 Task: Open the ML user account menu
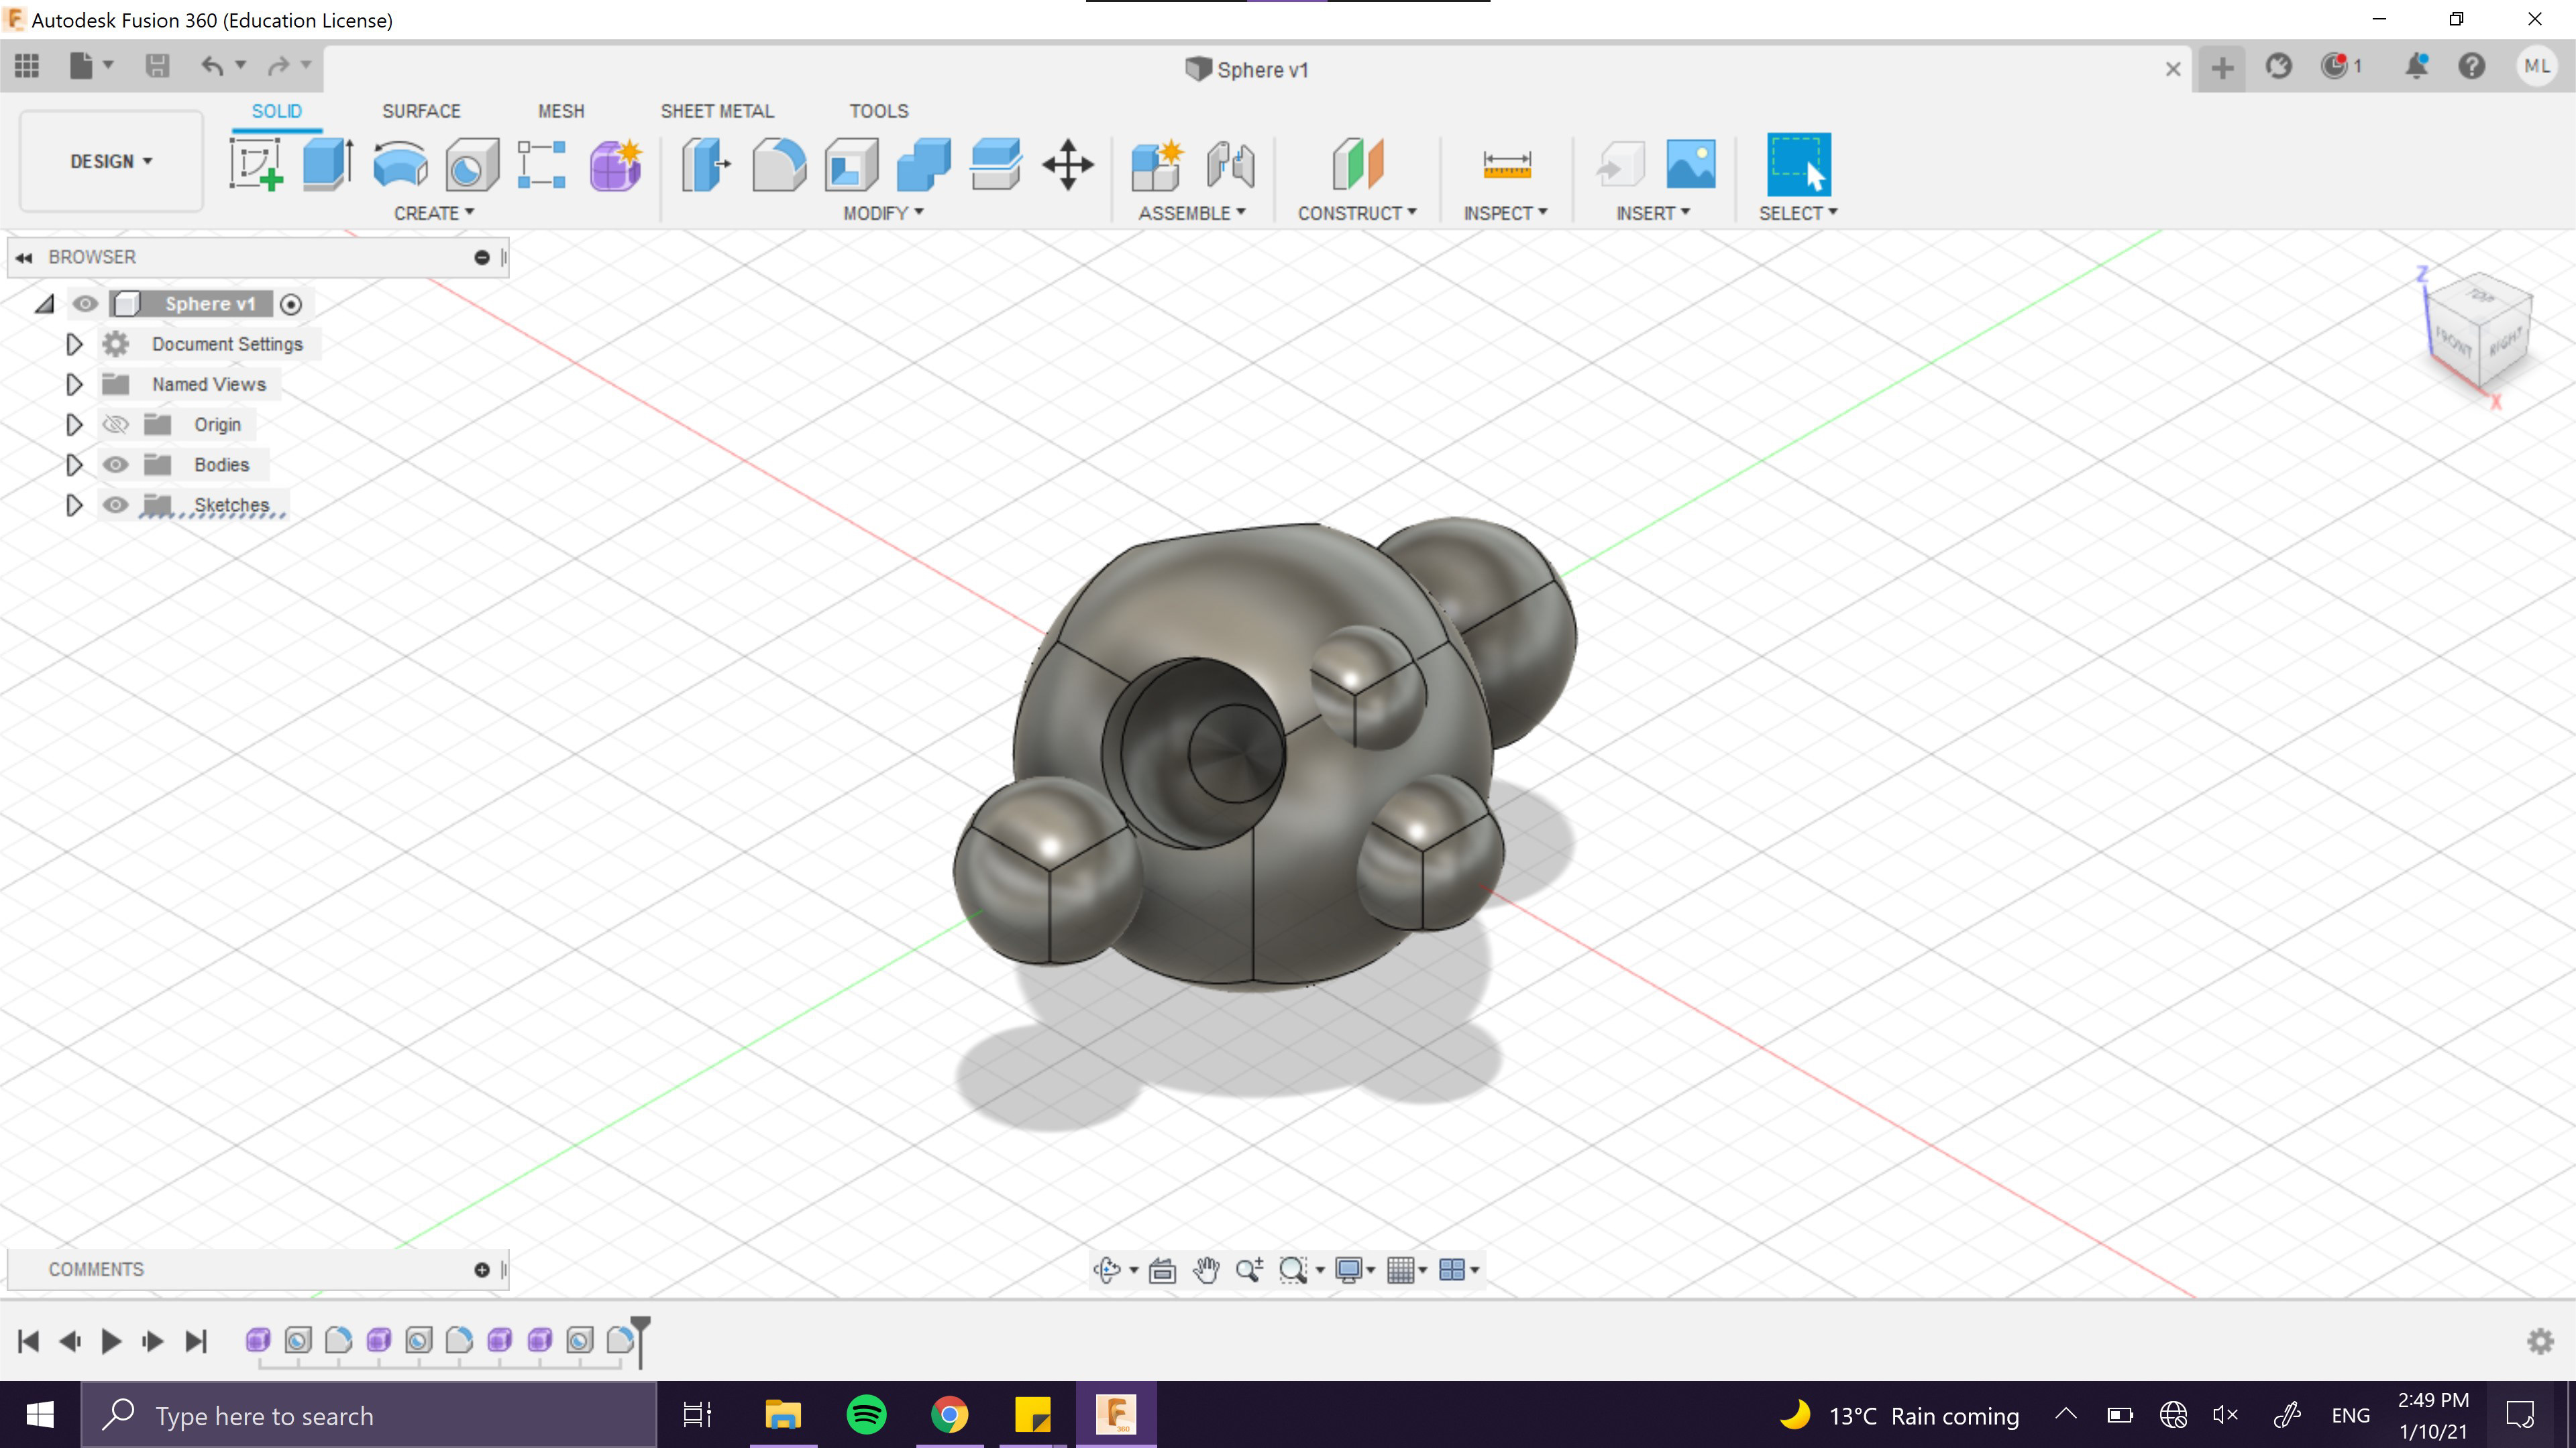[2536, 66]
